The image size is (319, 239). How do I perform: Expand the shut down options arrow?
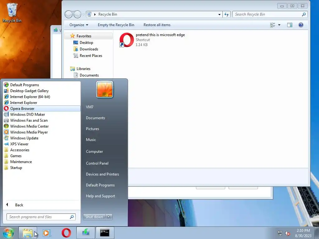coord(109,217)
